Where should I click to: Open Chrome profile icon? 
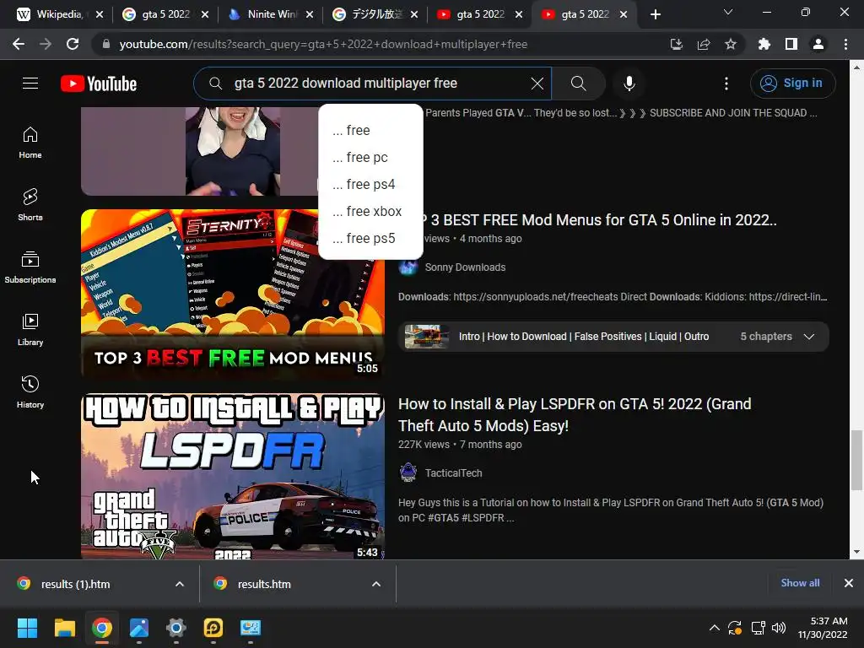click(x=818, y=44)
